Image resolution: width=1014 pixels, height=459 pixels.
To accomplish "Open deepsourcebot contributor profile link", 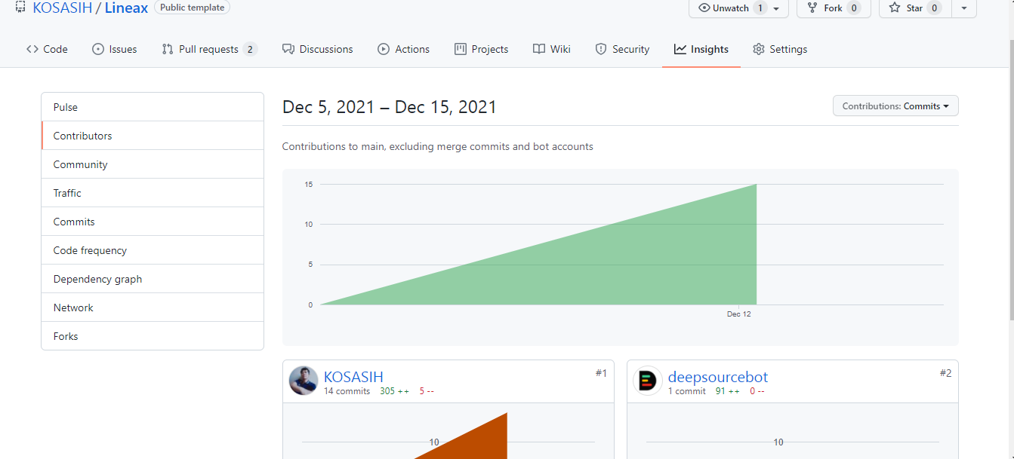I will point(718,377).
